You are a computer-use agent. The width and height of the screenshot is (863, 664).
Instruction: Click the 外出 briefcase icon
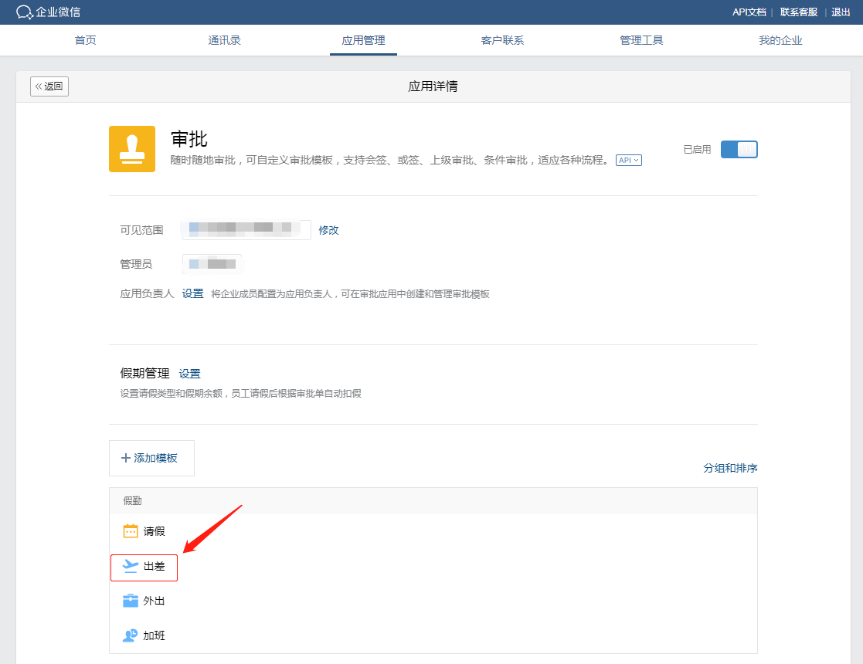click(131, 601)
